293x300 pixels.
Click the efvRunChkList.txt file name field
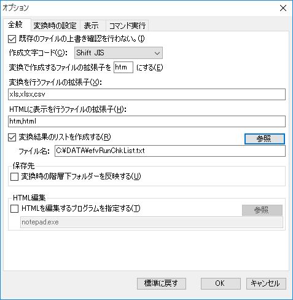coord(170,151)
